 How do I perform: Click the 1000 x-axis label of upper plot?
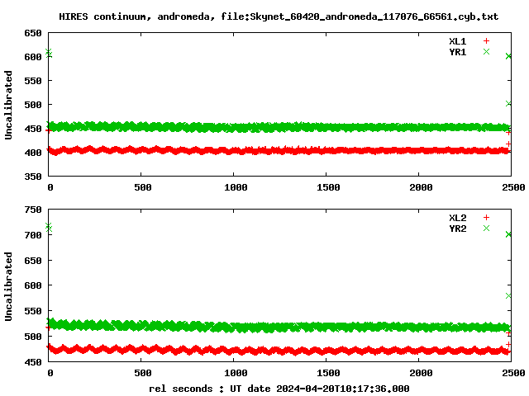236,187
